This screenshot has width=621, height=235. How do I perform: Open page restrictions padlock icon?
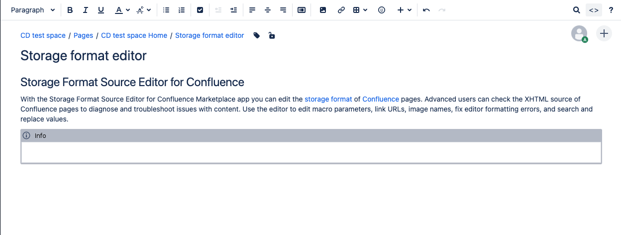[272, 35]
